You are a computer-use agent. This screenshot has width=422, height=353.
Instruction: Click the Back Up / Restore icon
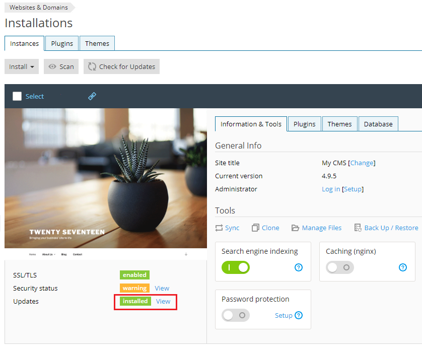coord(358,228)
